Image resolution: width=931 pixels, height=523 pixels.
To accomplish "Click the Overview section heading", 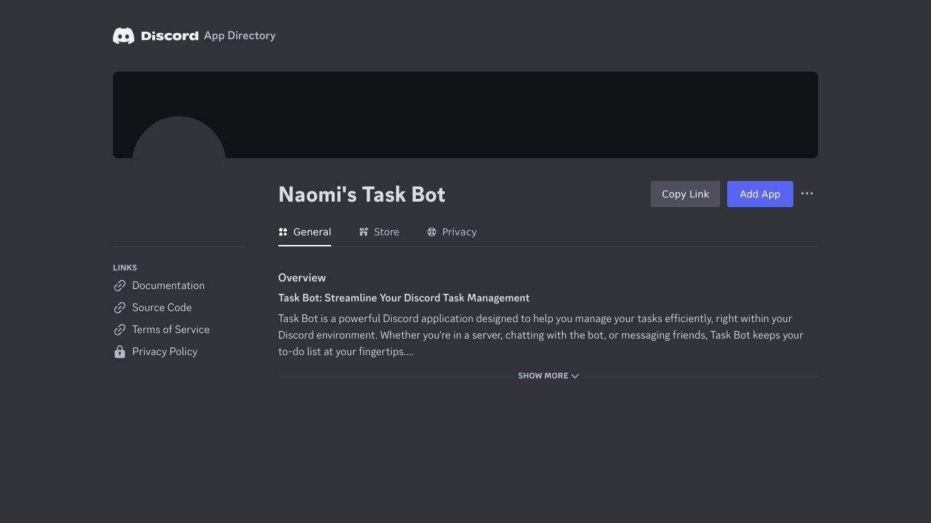I will point(302,278).
